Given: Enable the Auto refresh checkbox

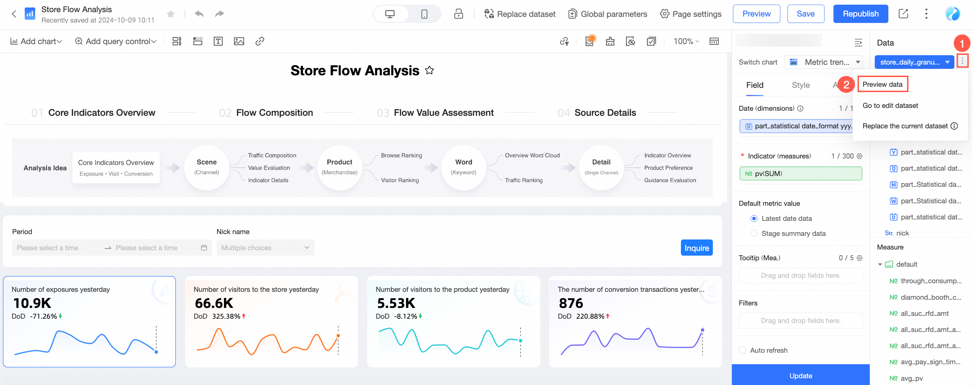Looking at the screenshot, I should pyautogui.click(x=742, y=350).
